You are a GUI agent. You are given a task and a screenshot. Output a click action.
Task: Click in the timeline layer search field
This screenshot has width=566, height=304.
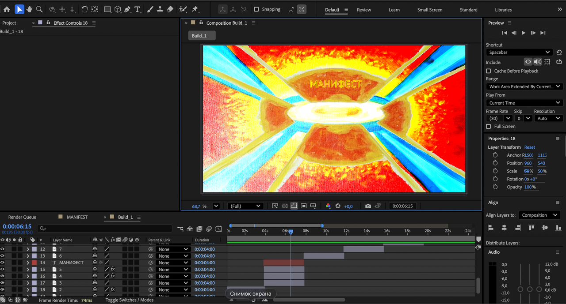point(105,229)
